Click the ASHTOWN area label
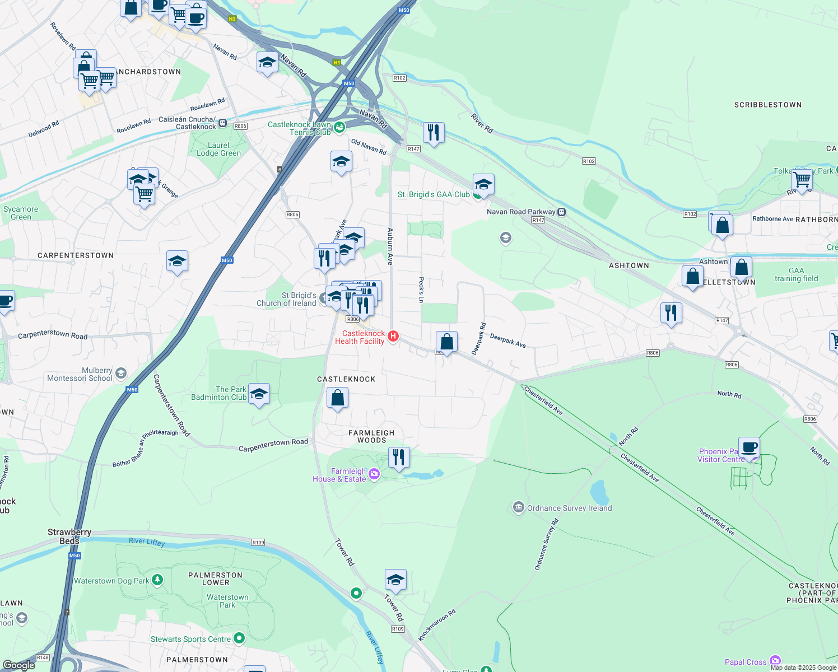The height and width of the screenshot is (672, 838). click(629, 265)
